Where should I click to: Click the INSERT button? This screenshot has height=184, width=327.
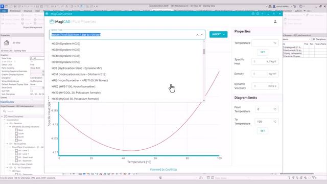point(218,34)
